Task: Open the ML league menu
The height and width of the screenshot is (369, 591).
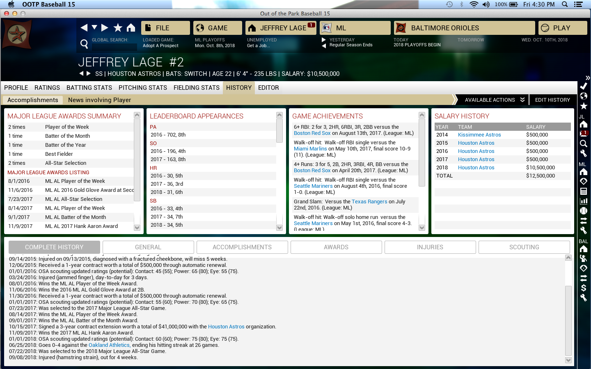Action: coord(355,28)
